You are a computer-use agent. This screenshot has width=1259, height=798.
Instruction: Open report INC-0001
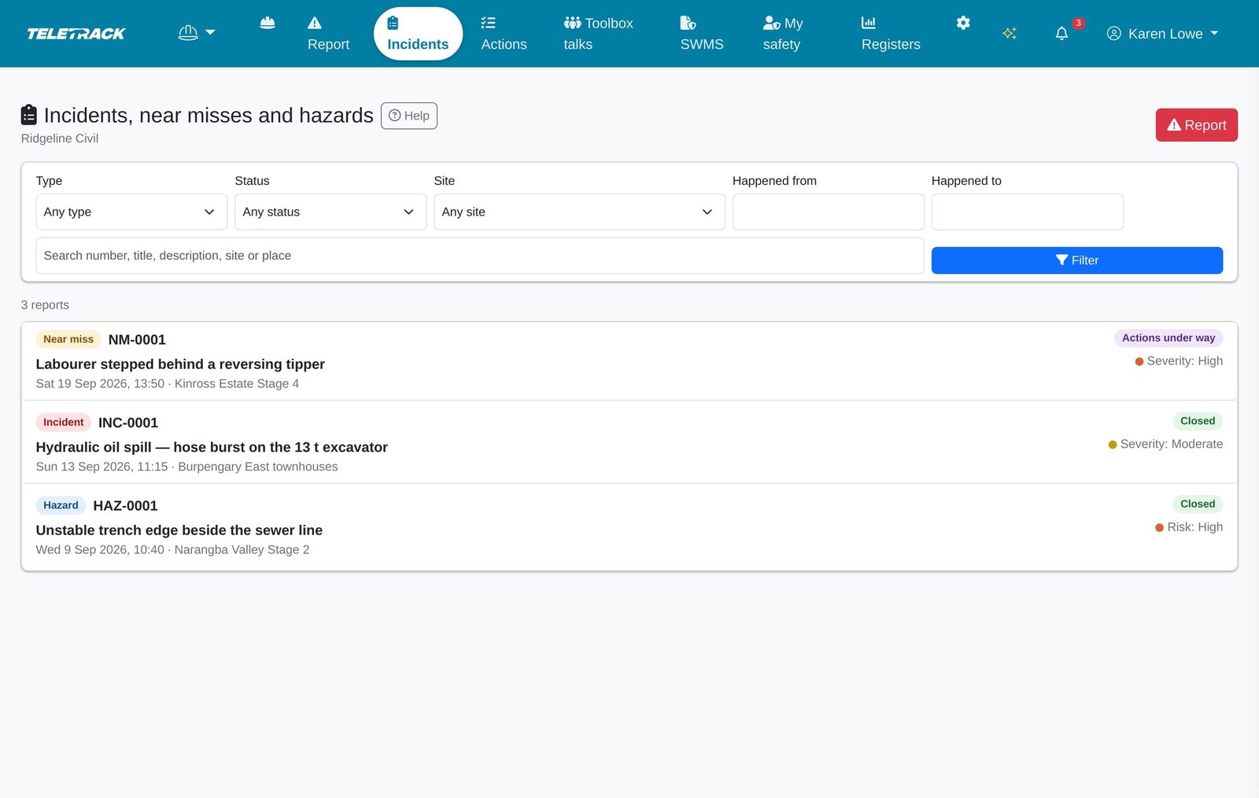point(128,423)
